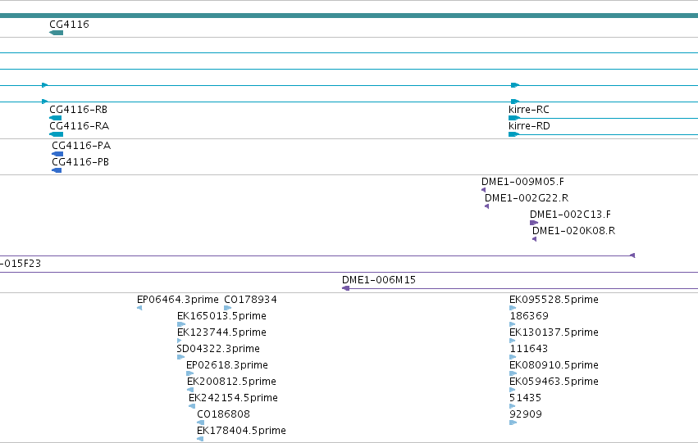The height and width of the screenshot is (443, 698).
Task: Select the DME1-020K08.R arrow glyph
Action: pos(534,239)
